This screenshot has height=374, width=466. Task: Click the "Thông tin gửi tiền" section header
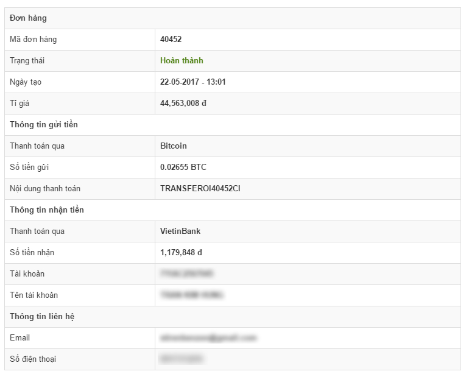pos(44,125)
